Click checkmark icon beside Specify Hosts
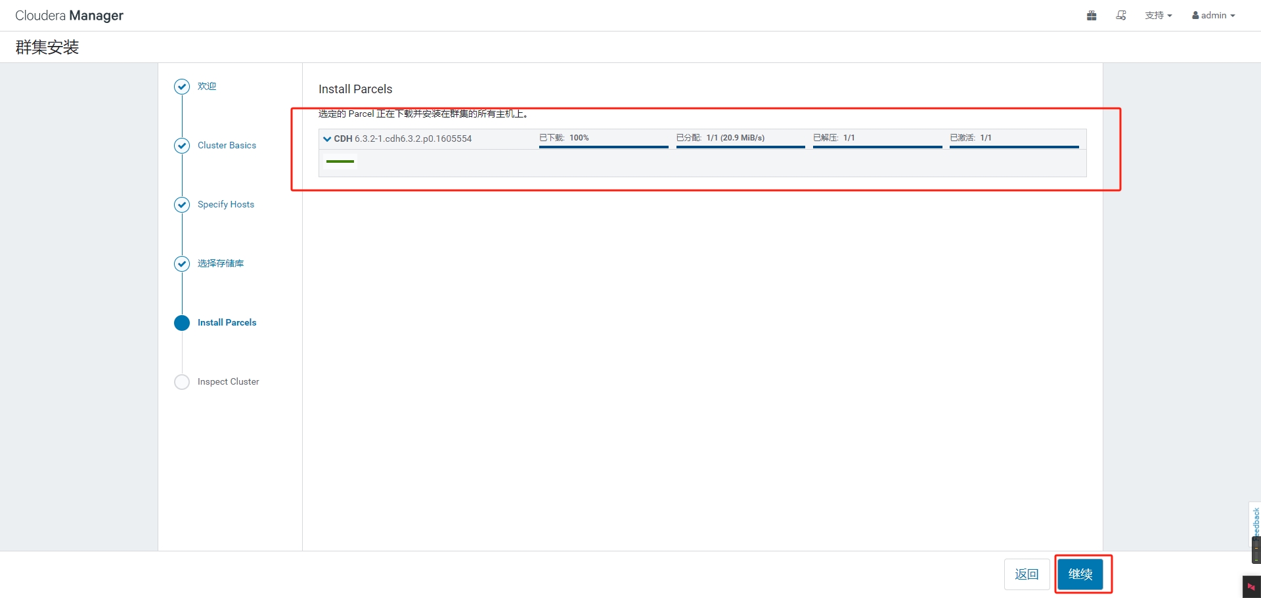Image resolution: width=1261 pixels, height=598 pixels. tap(182, 205)
